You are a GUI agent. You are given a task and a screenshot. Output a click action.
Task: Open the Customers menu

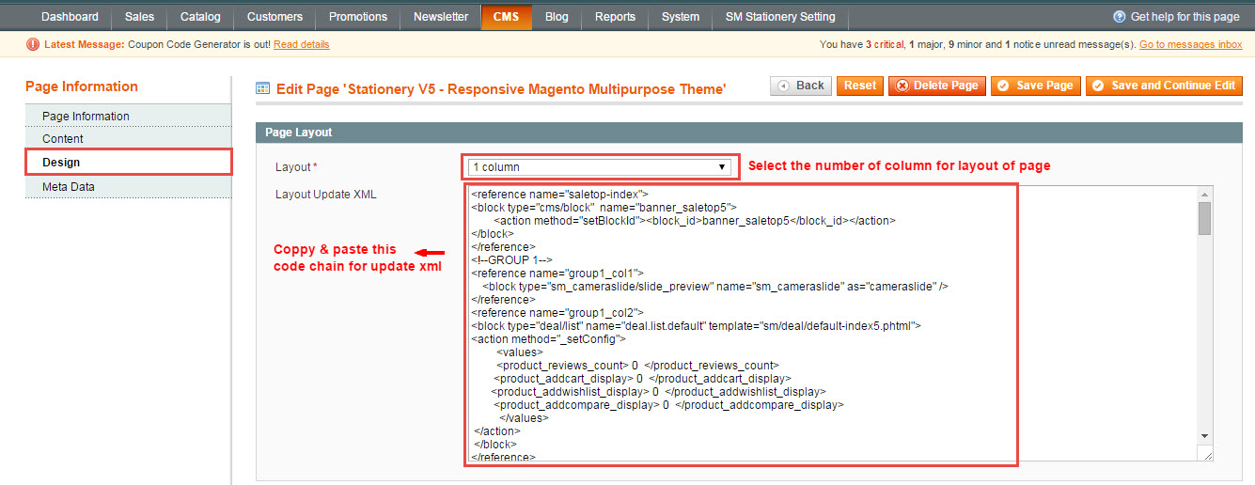coord(275,17)
